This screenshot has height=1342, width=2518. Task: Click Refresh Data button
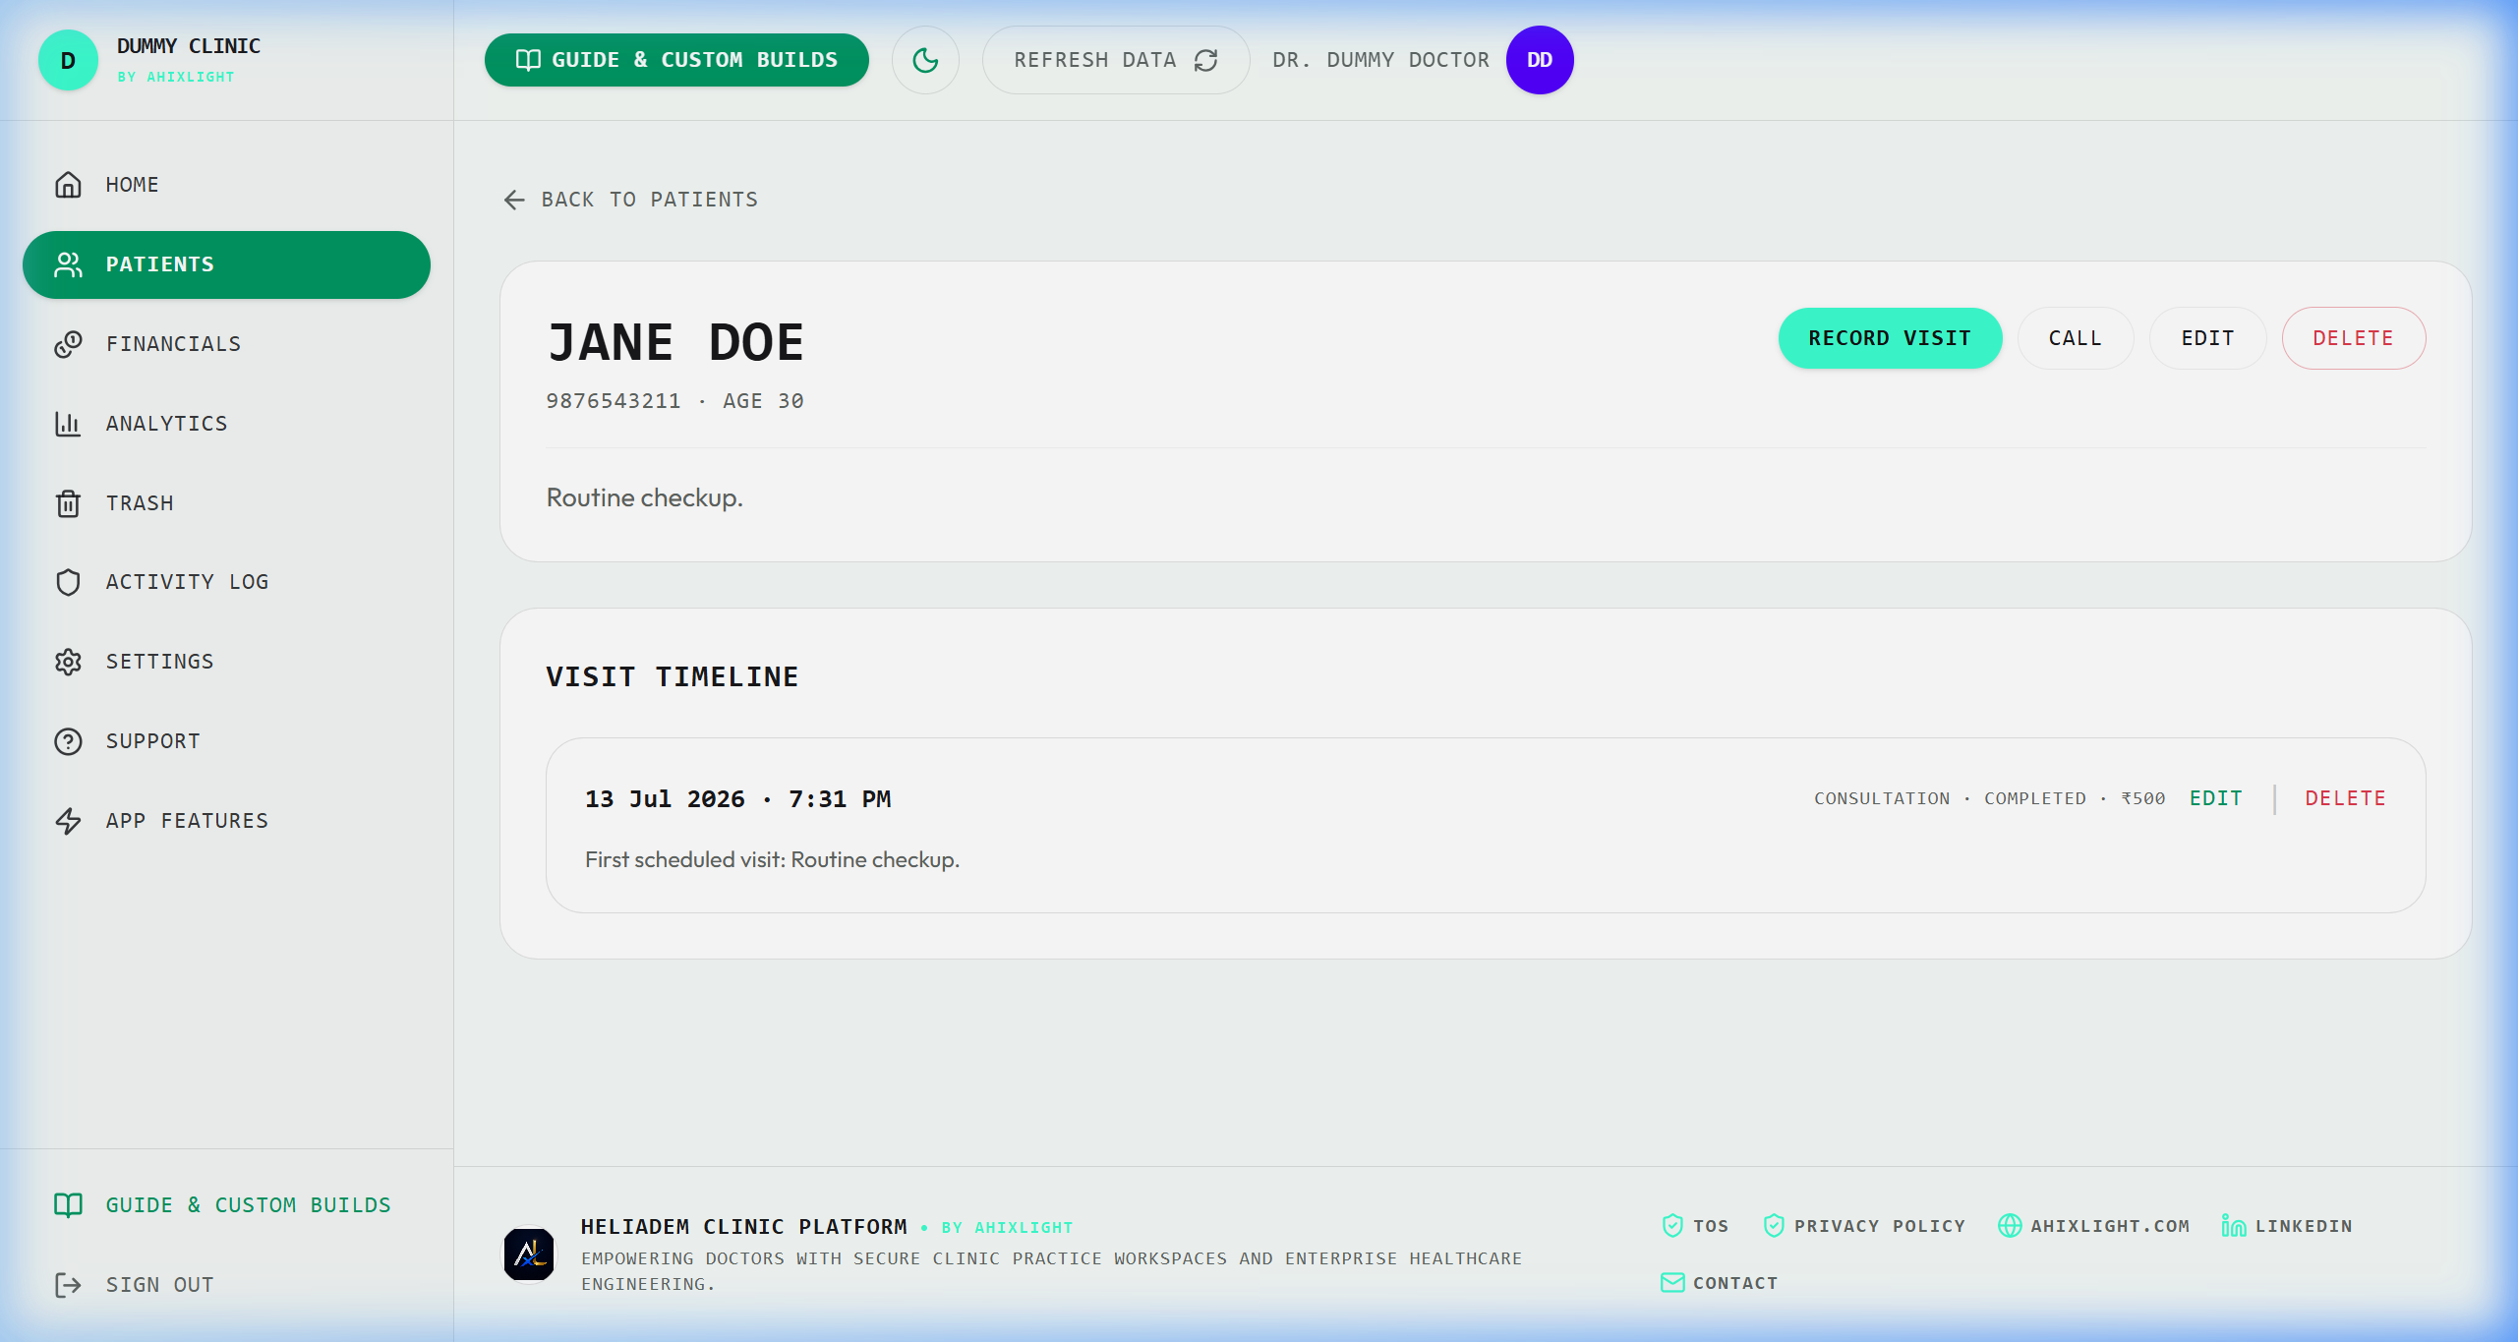tap(1116, 60)
